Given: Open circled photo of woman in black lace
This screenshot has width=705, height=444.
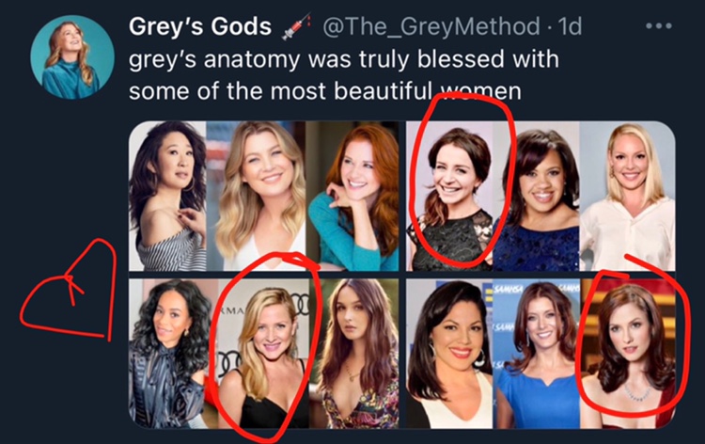Looking at the screenshot, I should click(453, 197).
